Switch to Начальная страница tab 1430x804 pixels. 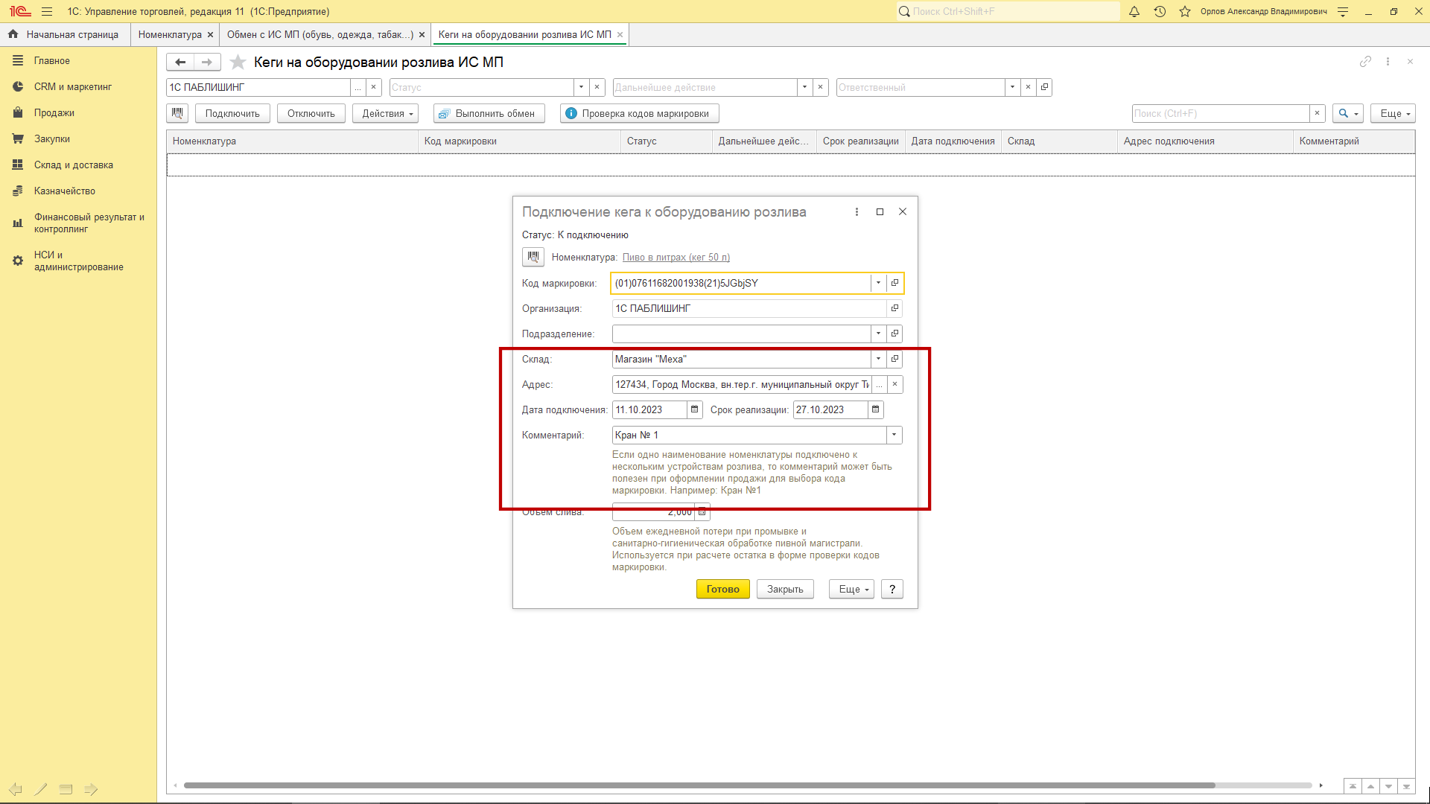coord(65,34)
